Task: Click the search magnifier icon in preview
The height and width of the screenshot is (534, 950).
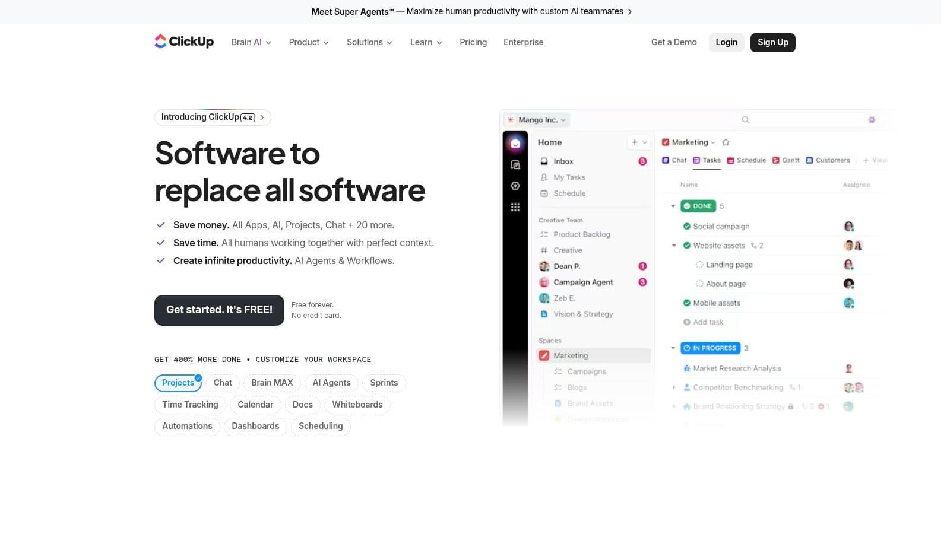Action: click(745, 120)
